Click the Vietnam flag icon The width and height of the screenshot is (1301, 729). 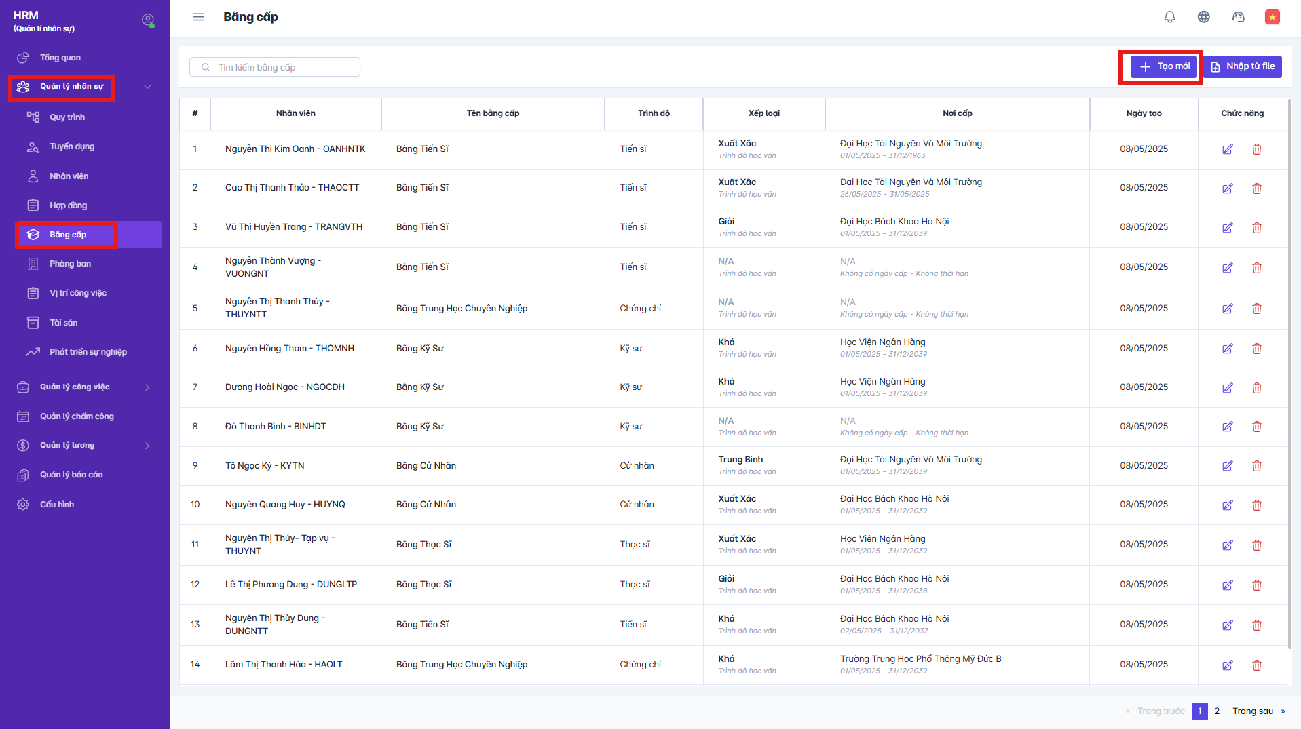pos(1272,17)
